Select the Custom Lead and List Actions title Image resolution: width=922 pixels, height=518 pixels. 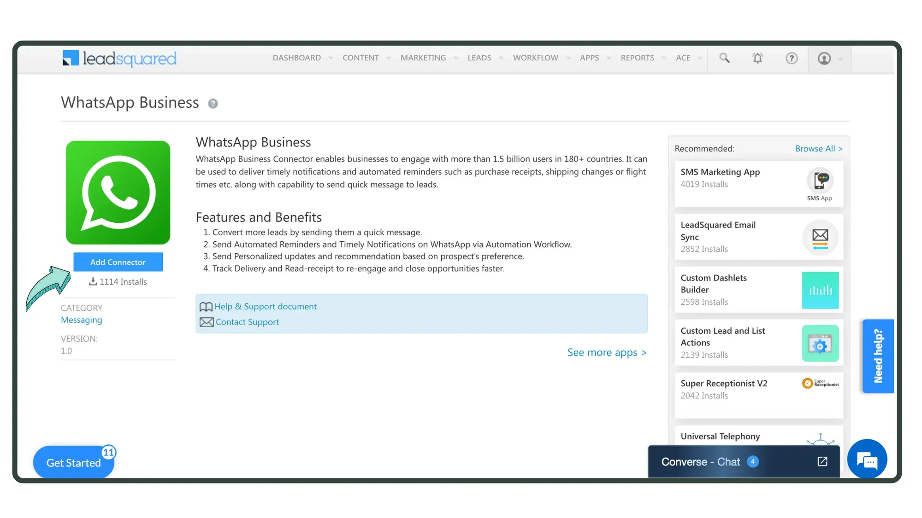coord(722,337)
